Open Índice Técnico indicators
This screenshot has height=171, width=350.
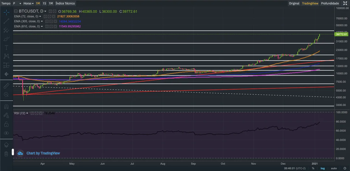[65, 3]
